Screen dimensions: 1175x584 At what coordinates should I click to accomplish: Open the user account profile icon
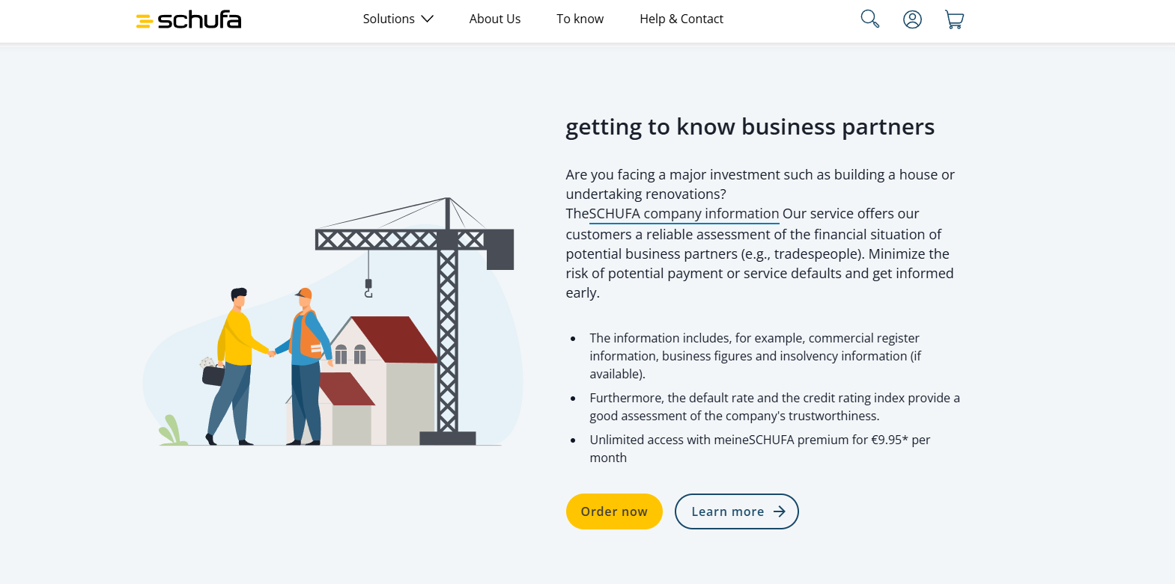[x=912, y=19]
